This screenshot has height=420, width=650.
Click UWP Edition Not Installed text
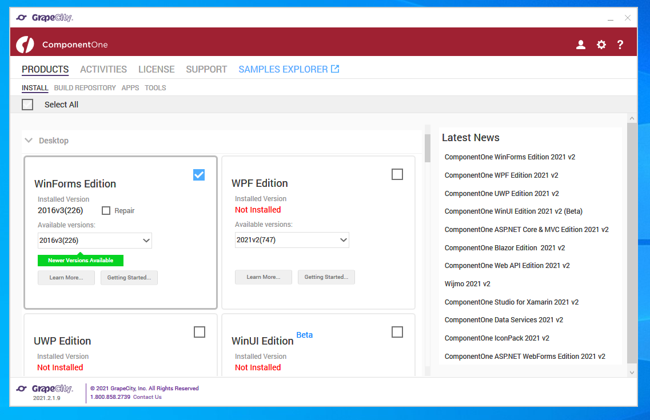coord(60,367)
